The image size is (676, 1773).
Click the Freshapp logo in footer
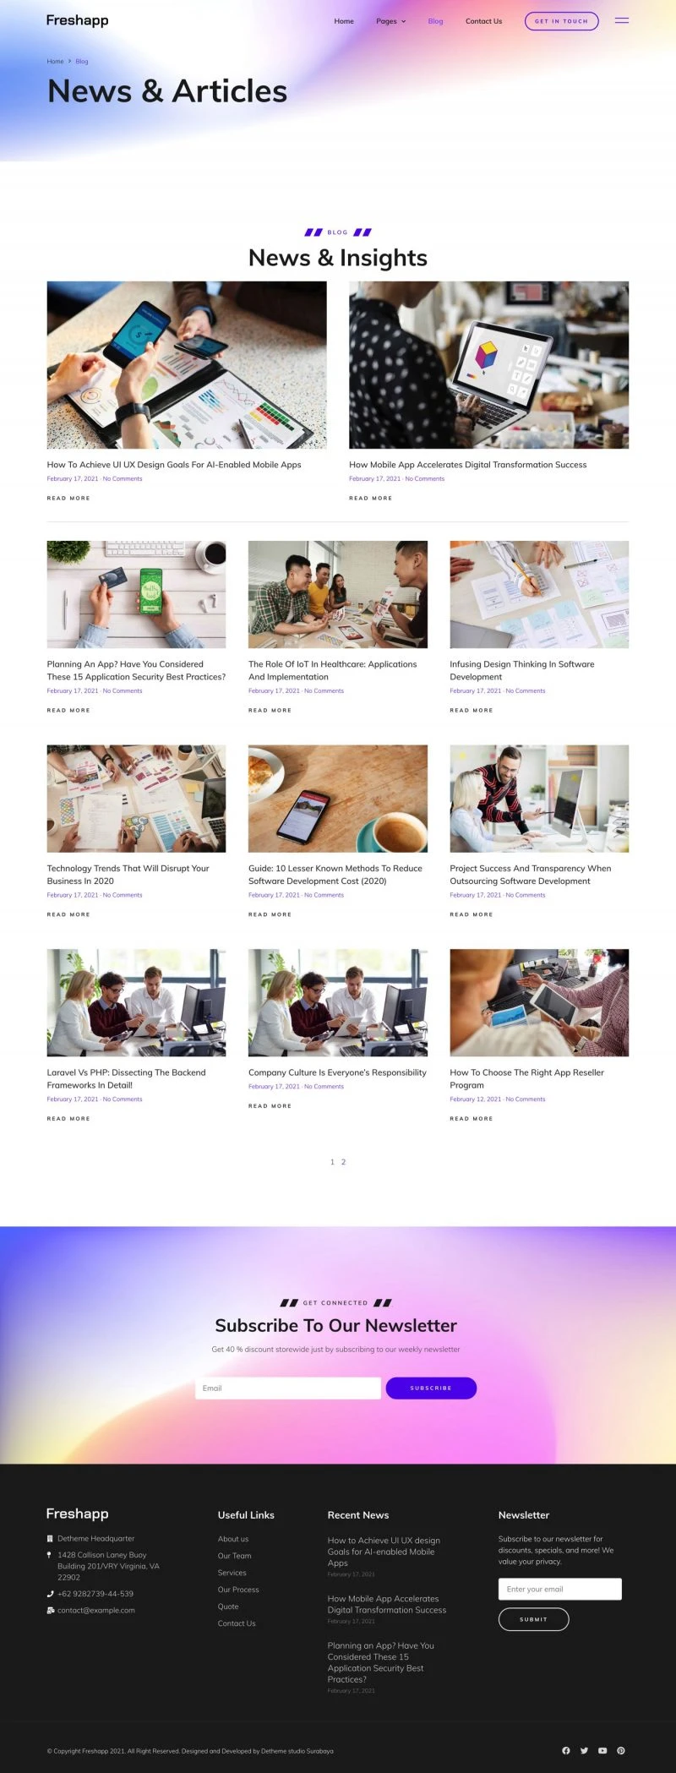(x=77, y=1513)
